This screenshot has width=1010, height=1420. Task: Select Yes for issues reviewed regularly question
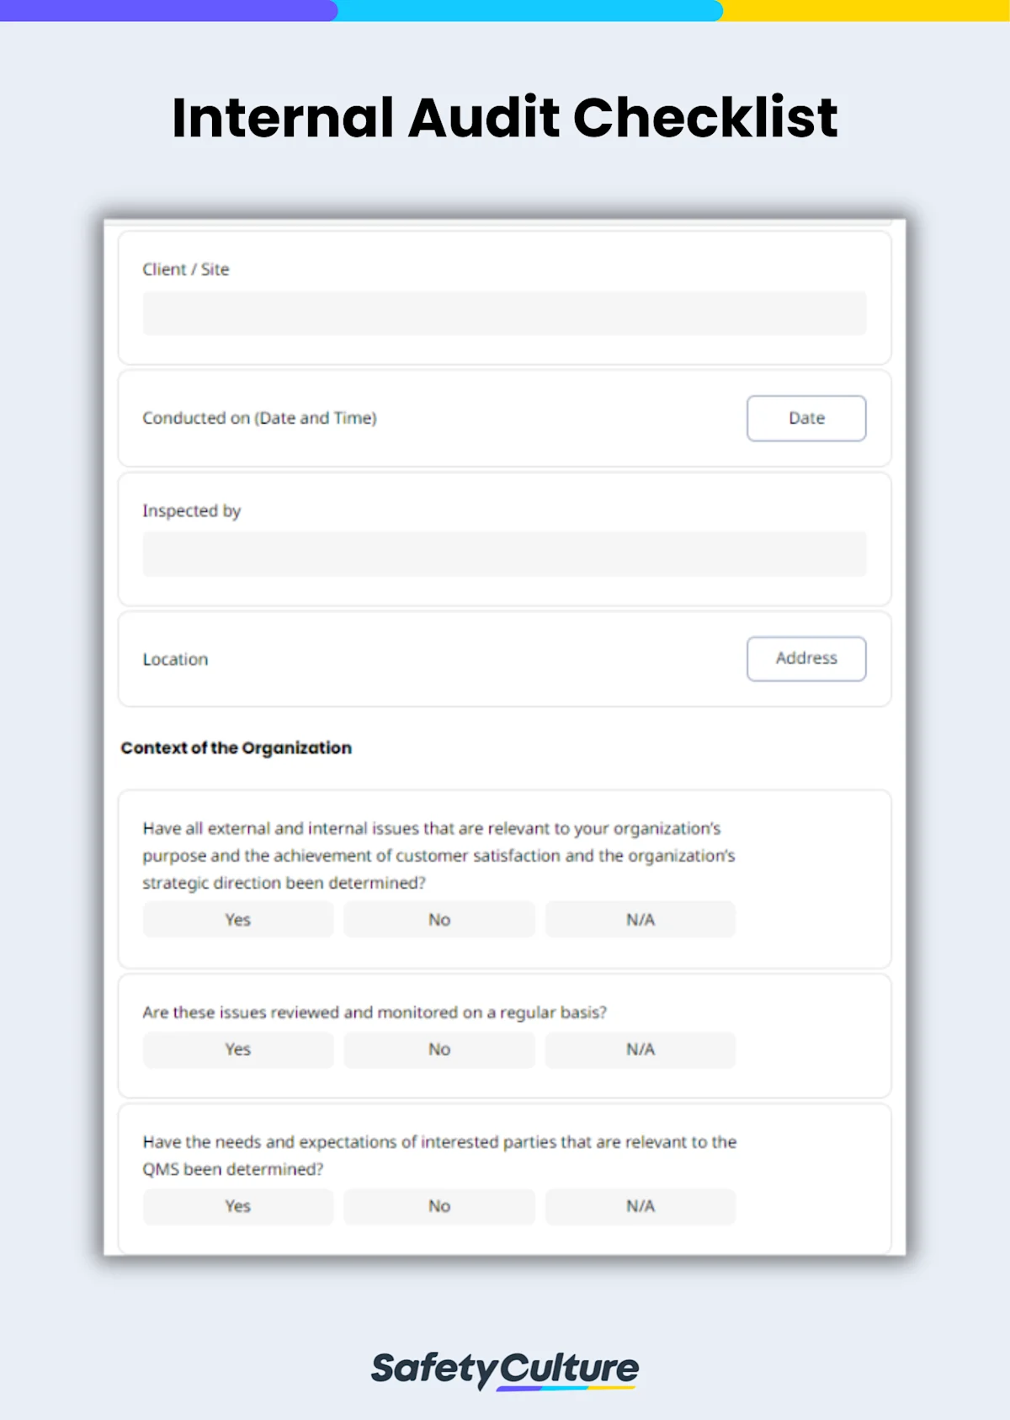coord(237,1049)
